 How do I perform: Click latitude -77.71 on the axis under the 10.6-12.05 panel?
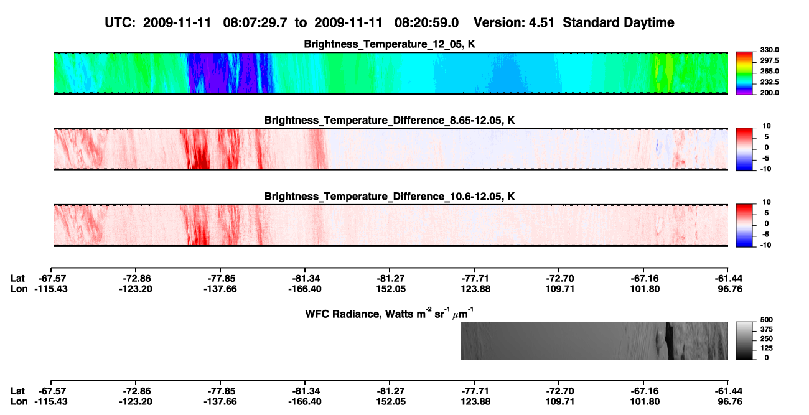coord(474,278)
